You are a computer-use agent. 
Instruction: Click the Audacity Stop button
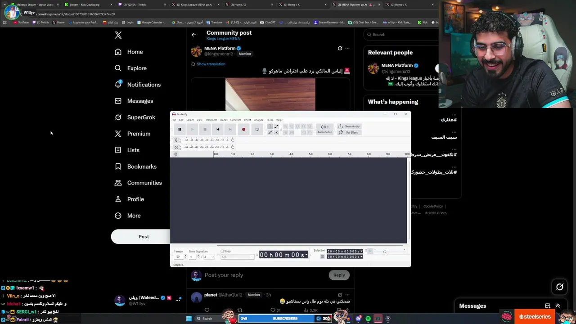click(205, 130)
